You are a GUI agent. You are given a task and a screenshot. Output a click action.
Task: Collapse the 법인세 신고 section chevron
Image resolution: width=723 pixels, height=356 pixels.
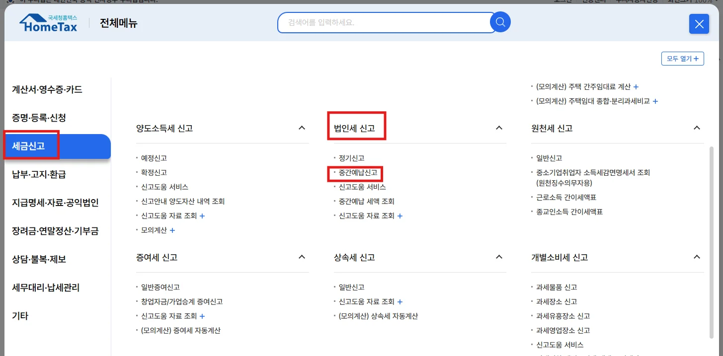[499, 128]
